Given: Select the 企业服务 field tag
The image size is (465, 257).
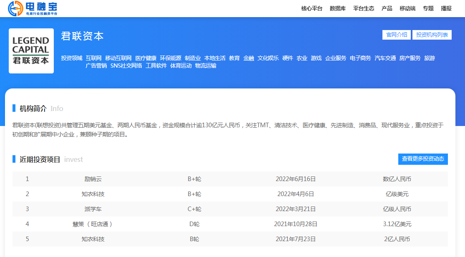Looking at the screenshot, I should [336, 58].
